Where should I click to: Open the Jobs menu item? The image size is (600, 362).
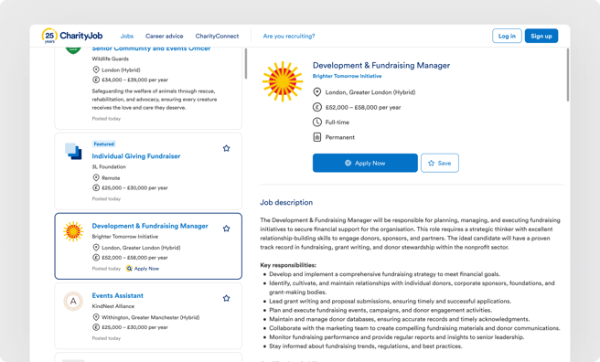click(126, 36)
